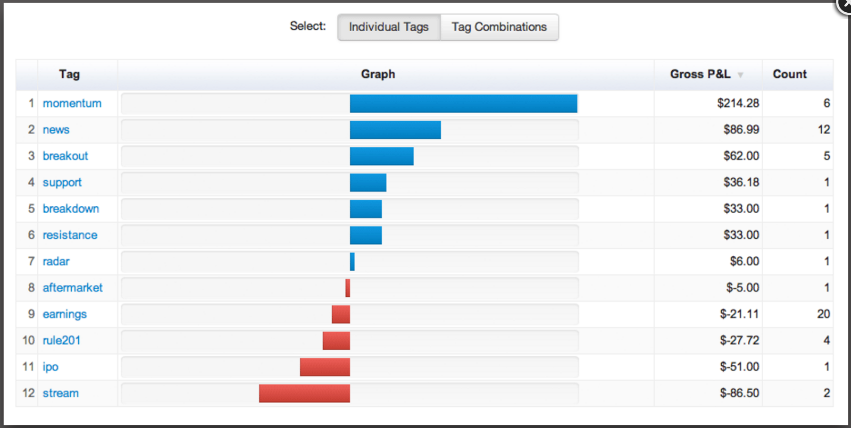Open the radar tag link
The width and height of the screenshot is (851, 428).
coord(56,261)
